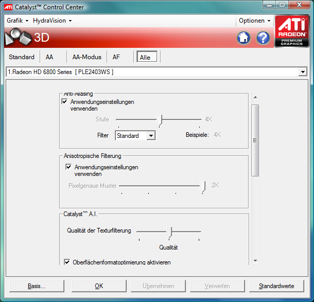
Task: Click the Anisotropische Filterung group title
Action: click(x=92, y=156)
